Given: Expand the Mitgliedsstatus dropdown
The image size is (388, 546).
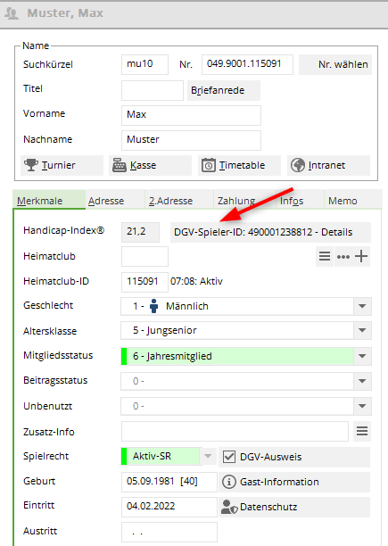Looking at the screenshot, I should [362, 356].
